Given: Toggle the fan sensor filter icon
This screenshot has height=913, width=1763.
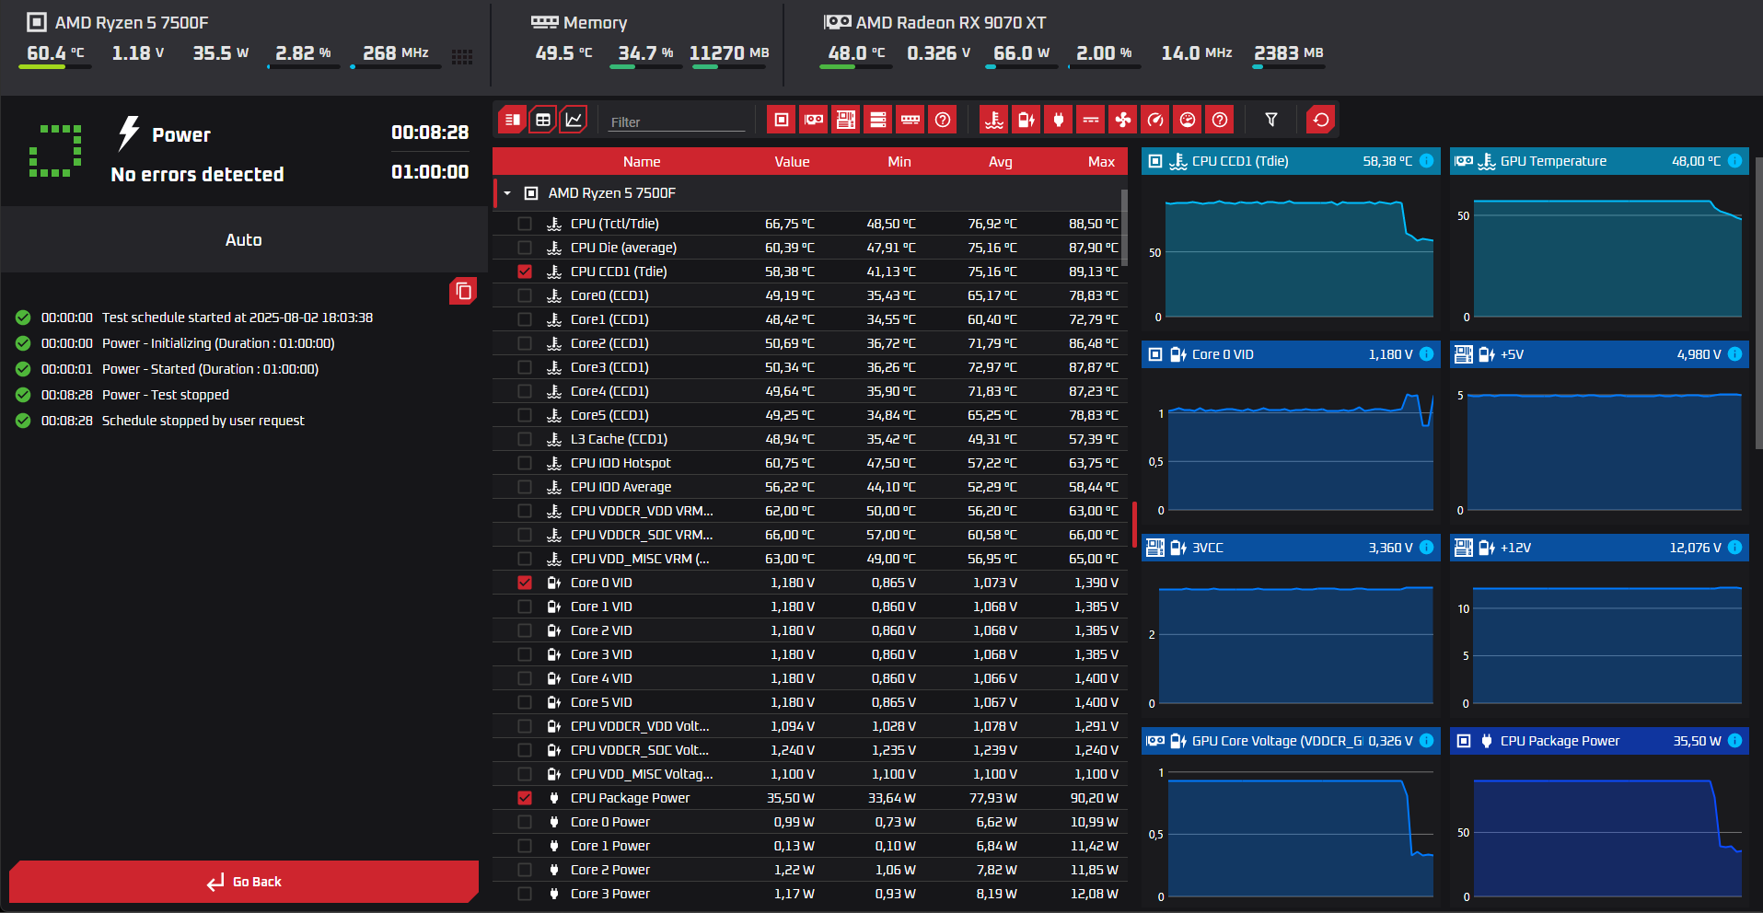Looking at the screenshot, I should tap(1123, 120).
